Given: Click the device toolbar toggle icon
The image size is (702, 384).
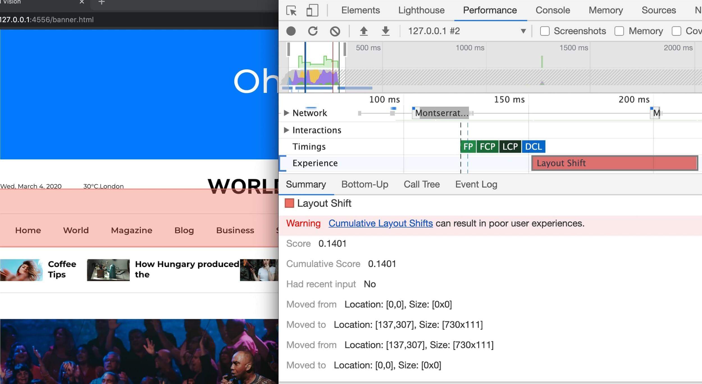Looking at the screenshot, I should click(313, 10).
